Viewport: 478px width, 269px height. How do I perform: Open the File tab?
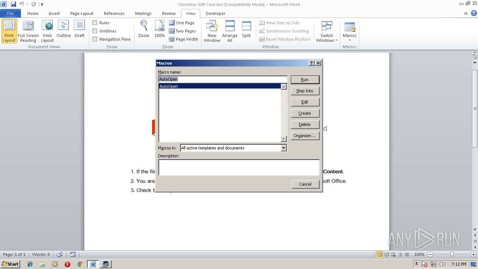[10, 13]
